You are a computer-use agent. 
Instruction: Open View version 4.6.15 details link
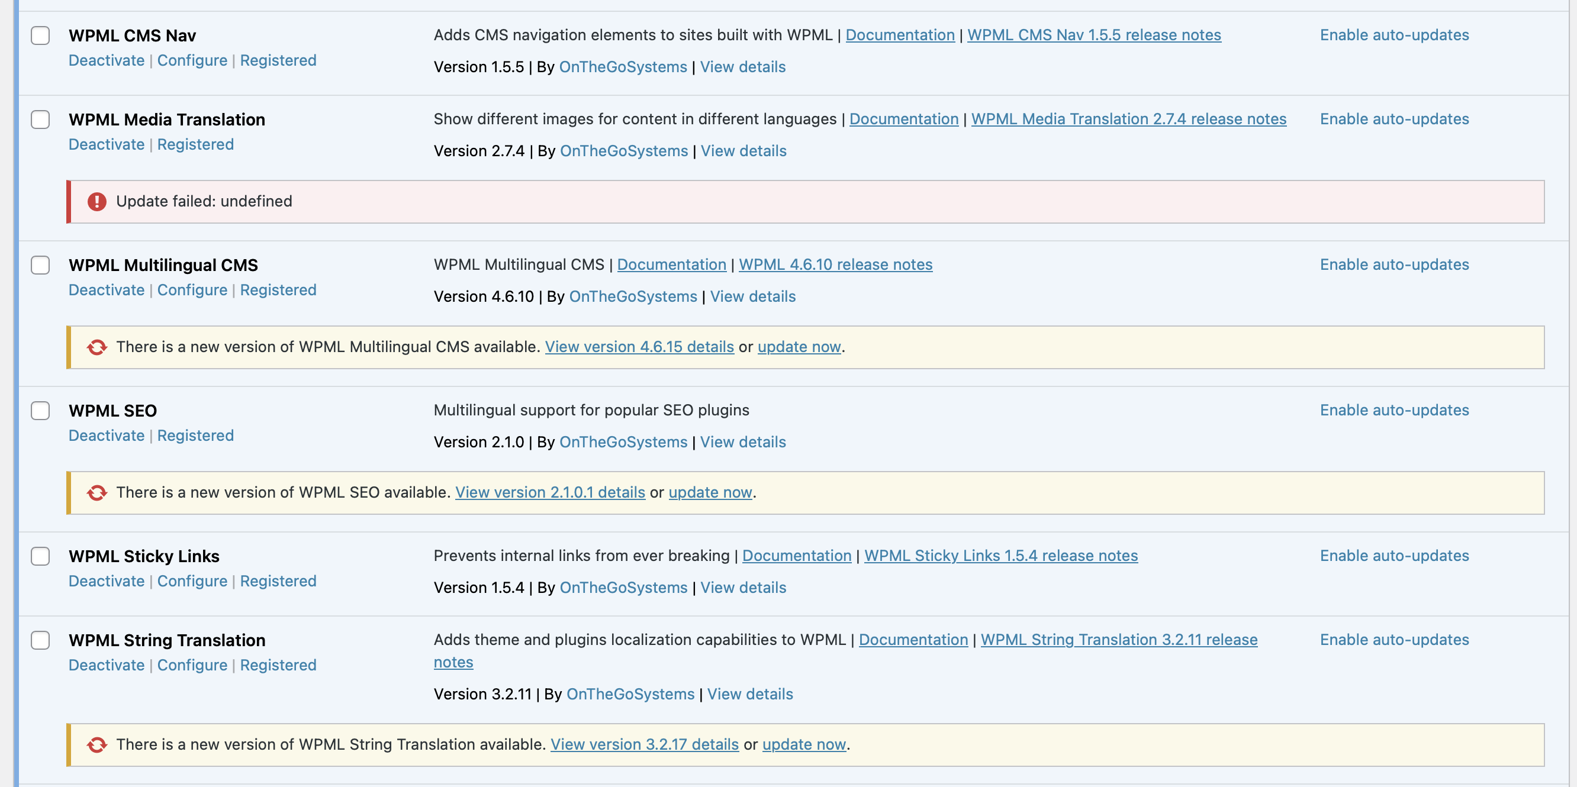point(639,346)
